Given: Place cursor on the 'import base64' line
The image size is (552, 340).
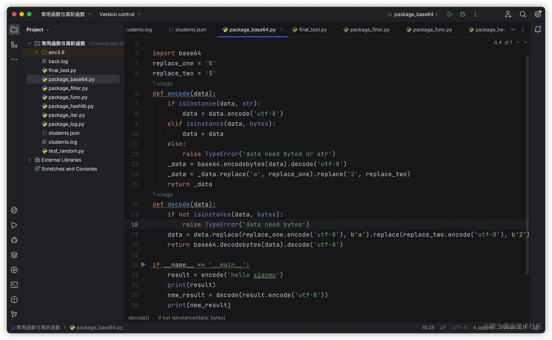Looking at the screenshot, I should (177, 53).
